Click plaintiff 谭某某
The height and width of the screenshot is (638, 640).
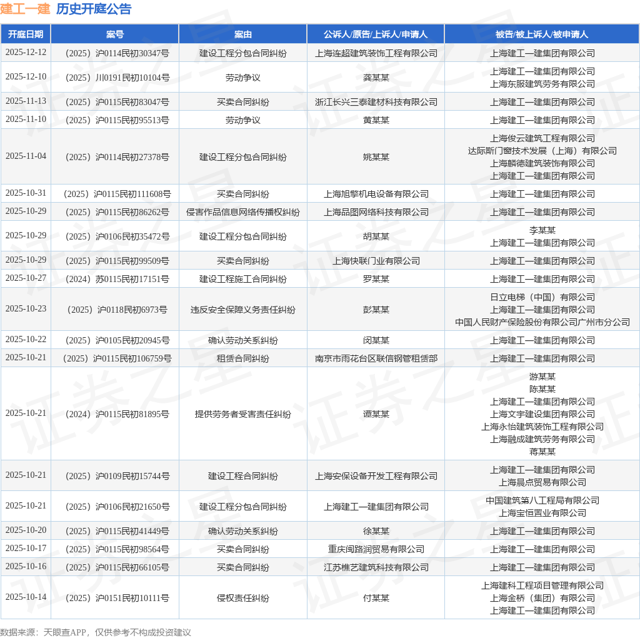click(x=376, y=414)
